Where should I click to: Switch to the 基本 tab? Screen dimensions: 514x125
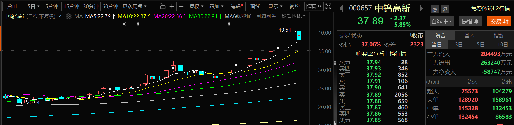(469, 35)
